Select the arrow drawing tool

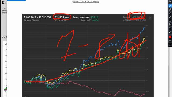(170, 17)
